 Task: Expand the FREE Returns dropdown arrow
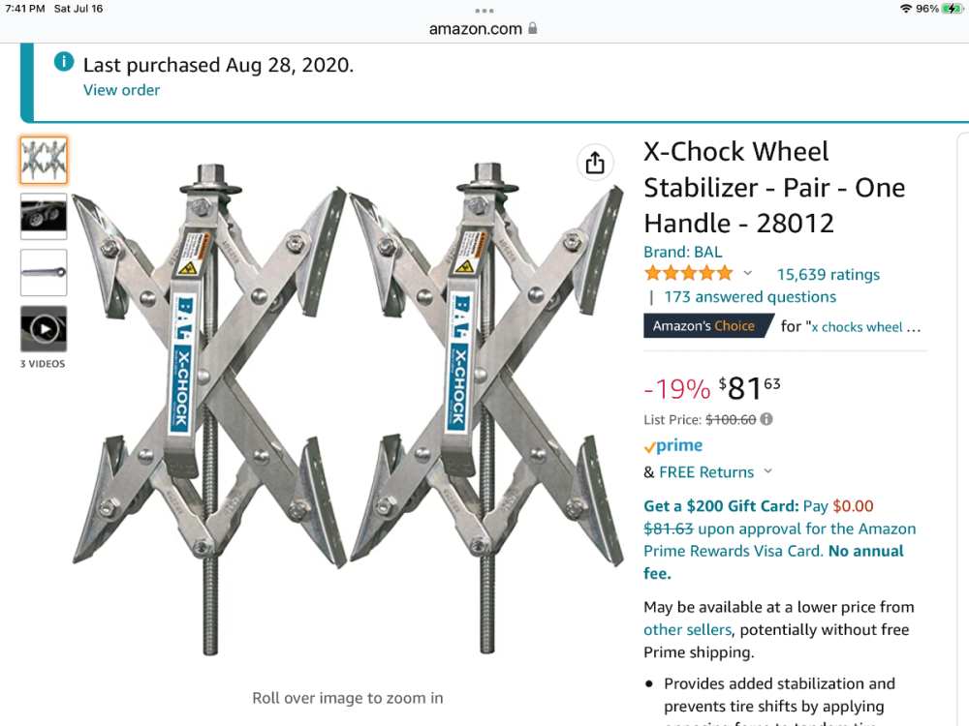[768, 471]
